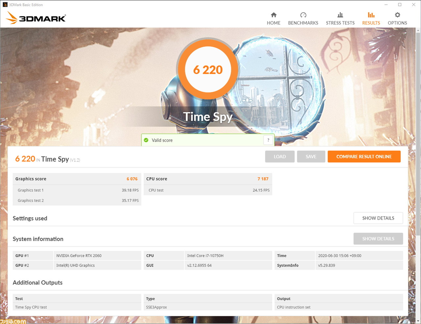Select Graphics test 1 39.18 FPS value

coord(130,190)
